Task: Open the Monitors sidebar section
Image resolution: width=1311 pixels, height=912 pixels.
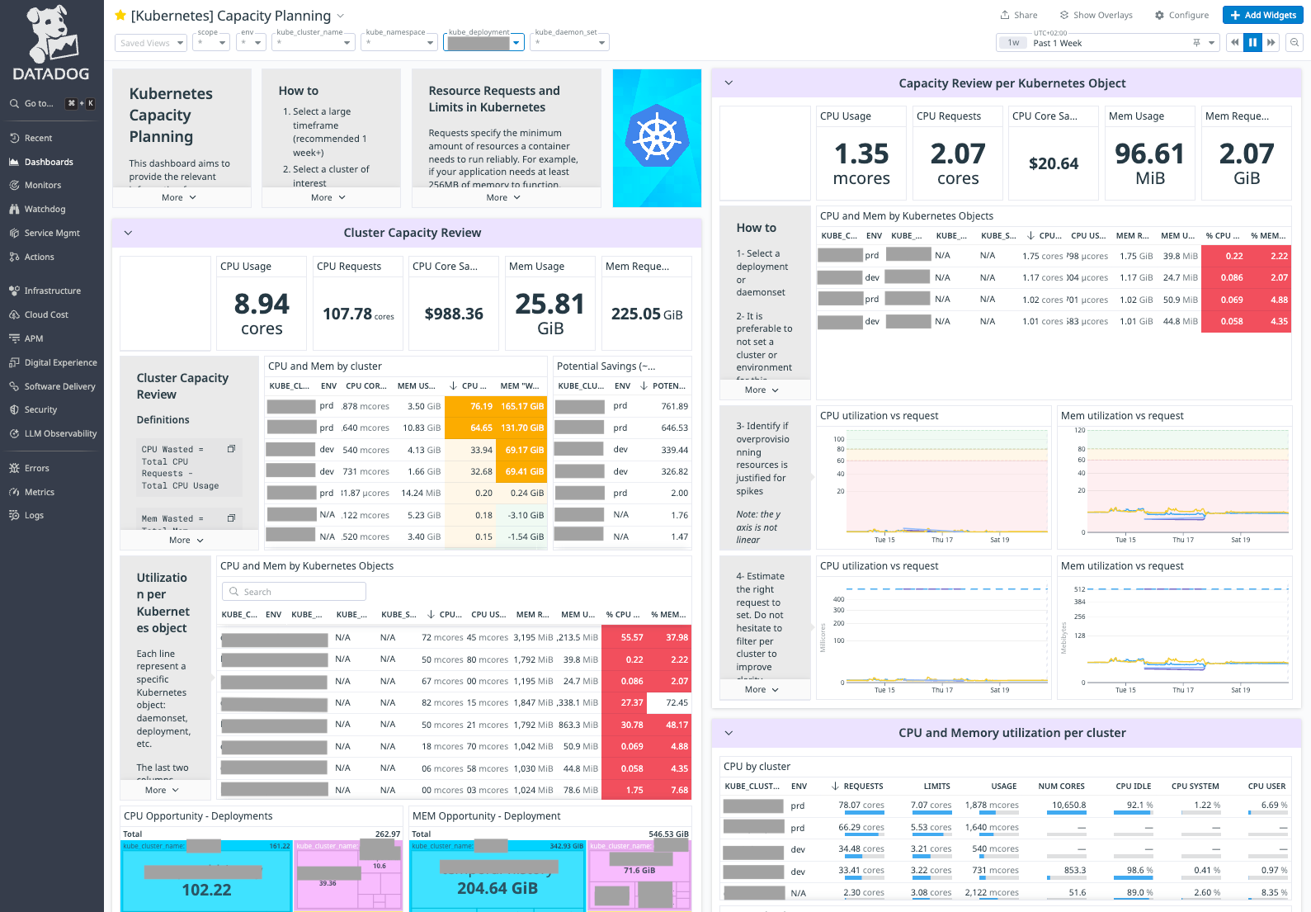Action: click(x=43, y=186)
